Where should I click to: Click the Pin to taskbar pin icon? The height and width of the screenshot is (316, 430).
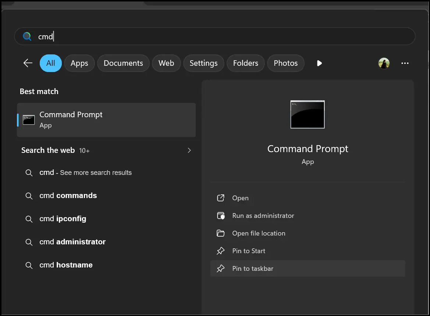click(x=221, y=268)
